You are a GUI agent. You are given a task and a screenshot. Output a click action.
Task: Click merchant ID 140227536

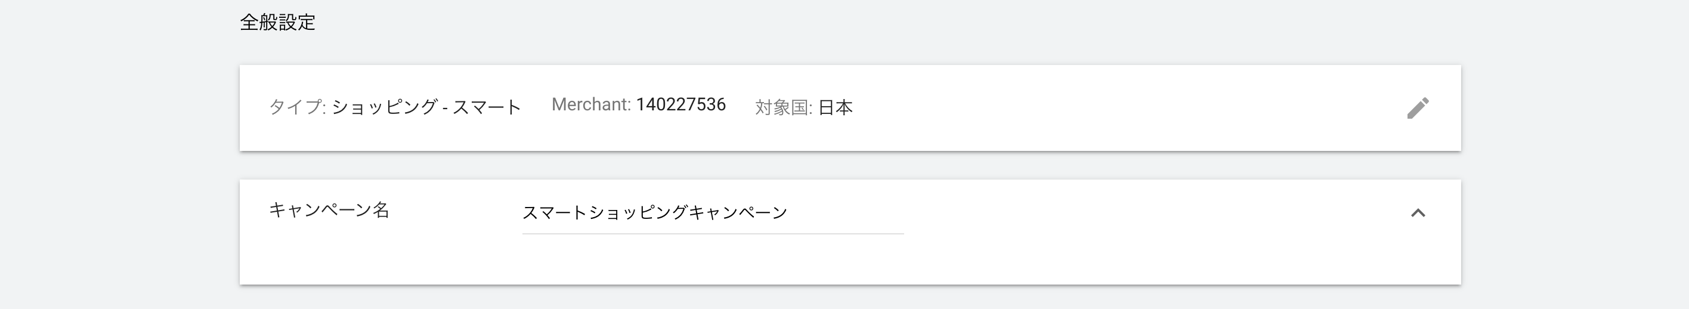point(680,105)
